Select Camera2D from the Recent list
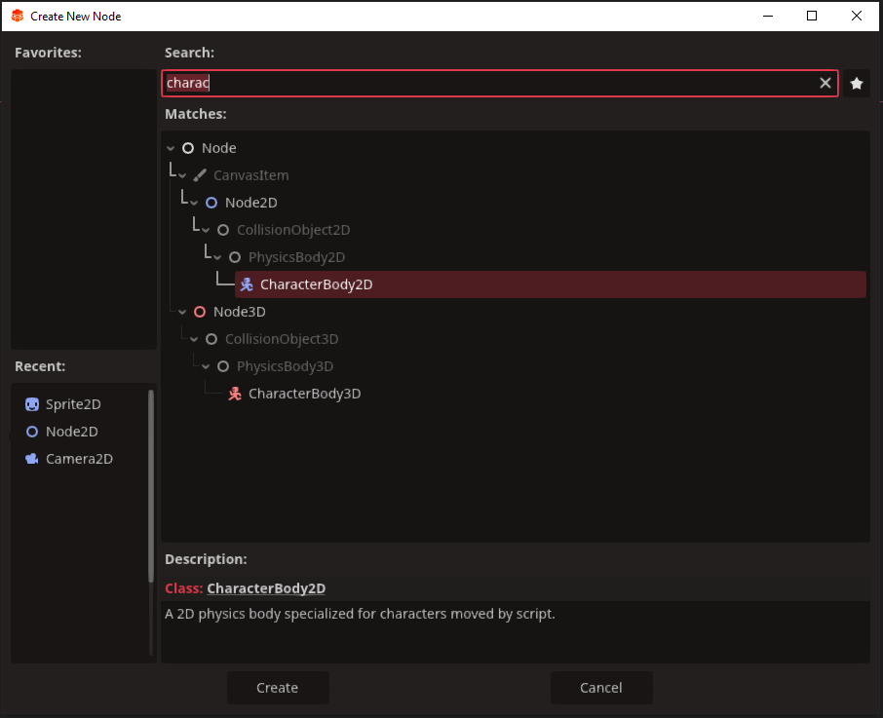 point(79,459)
